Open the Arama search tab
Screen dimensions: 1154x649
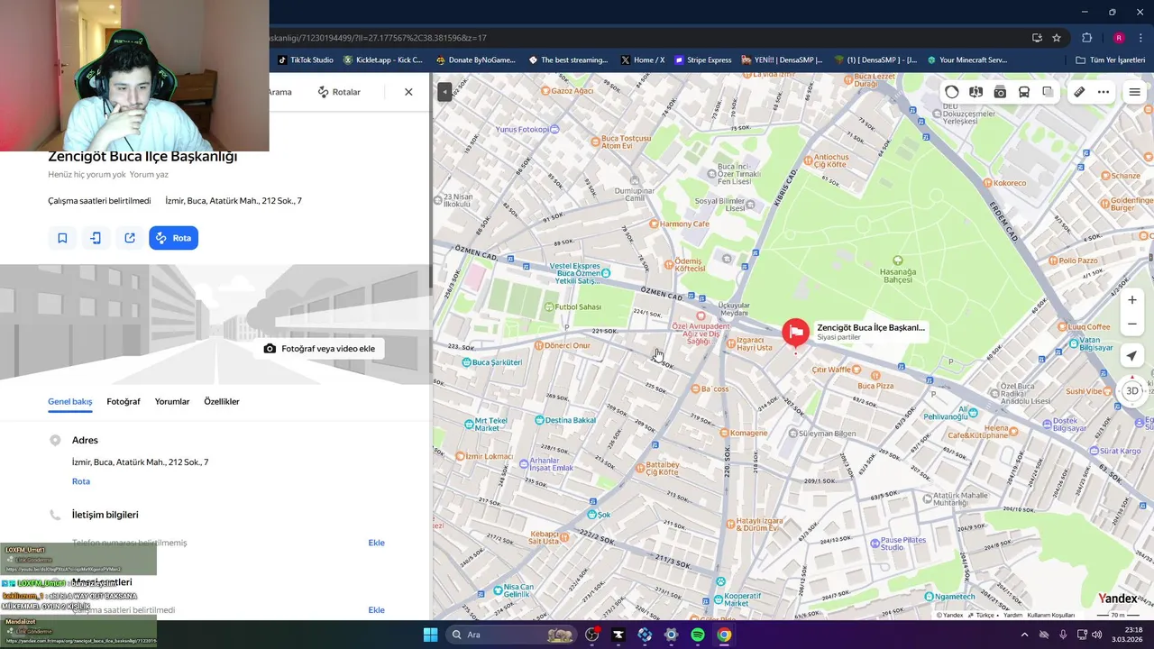[x=279, y=92]
